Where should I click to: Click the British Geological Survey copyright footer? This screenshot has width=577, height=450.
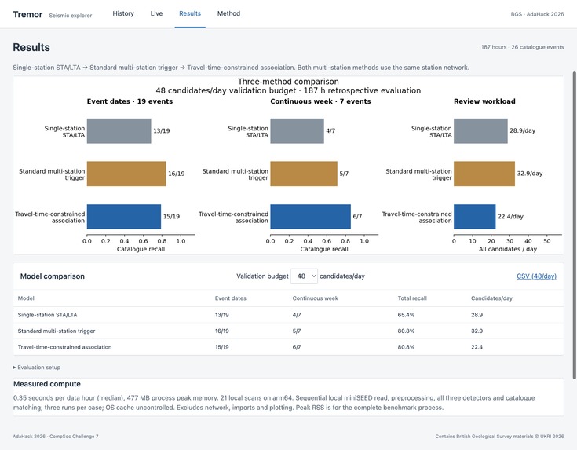[x=499, y=437]
